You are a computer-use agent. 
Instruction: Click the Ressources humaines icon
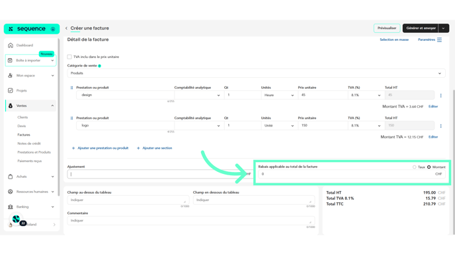point(11,192)
